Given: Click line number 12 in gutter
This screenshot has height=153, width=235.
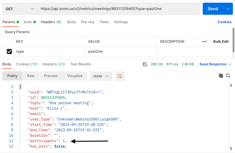Looking at the screenshot, I should [11, 146].
